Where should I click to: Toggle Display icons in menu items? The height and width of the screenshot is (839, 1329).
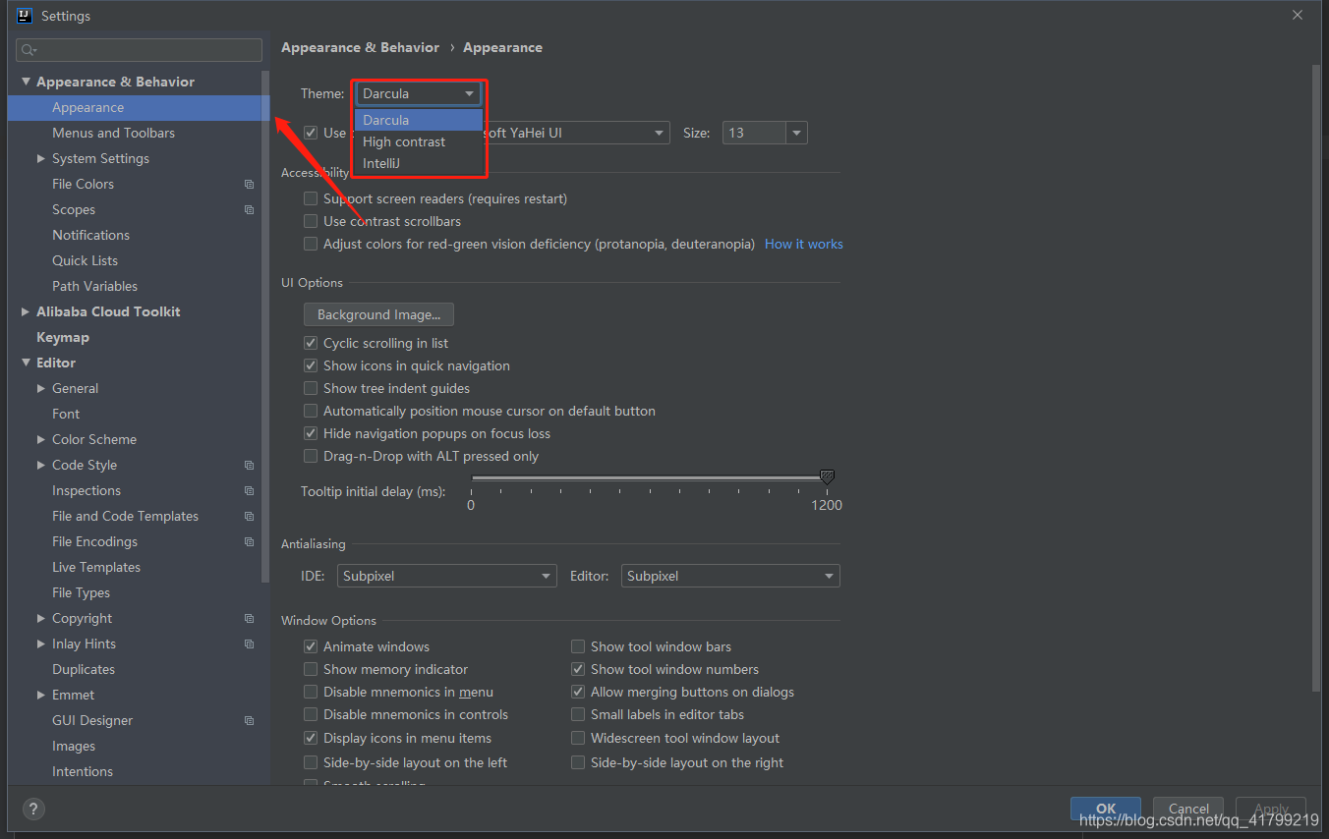click(311, 738)
